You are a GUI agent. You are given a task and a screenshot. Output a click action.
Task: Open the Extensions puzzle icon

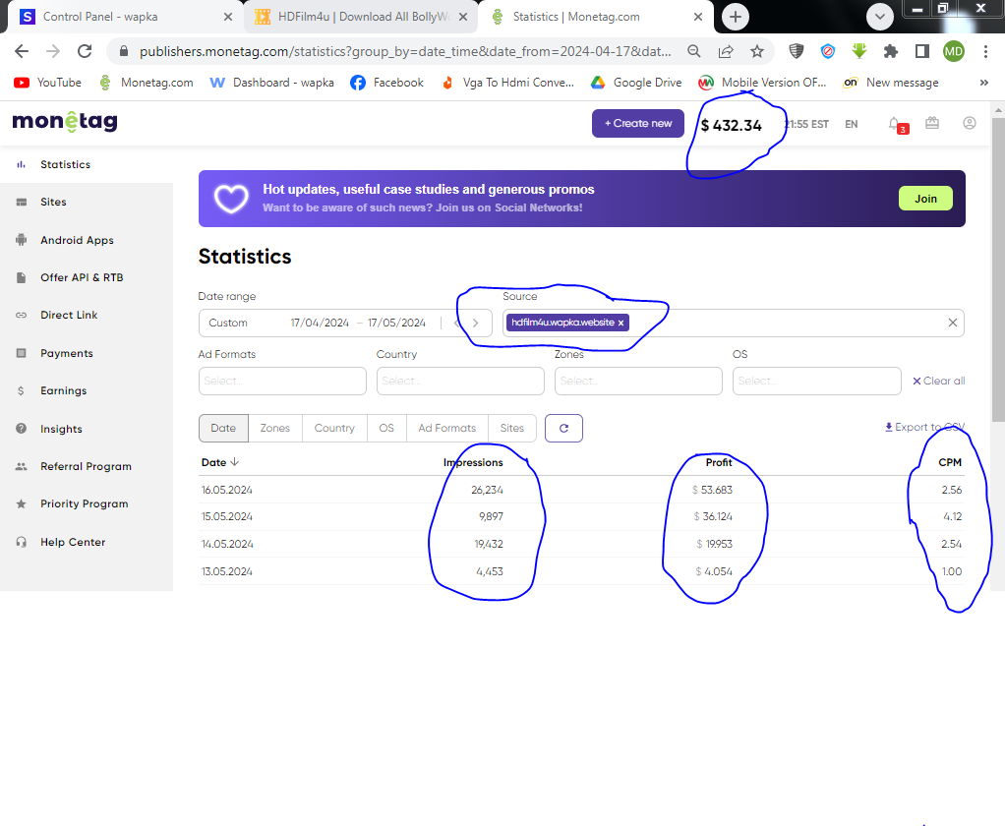tap(890, 51)
